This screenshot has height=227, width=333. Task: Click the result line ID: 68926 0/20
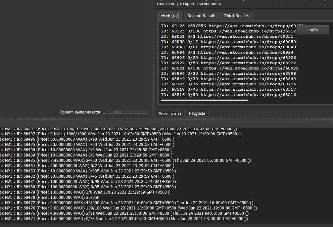(x=228, y=58)
